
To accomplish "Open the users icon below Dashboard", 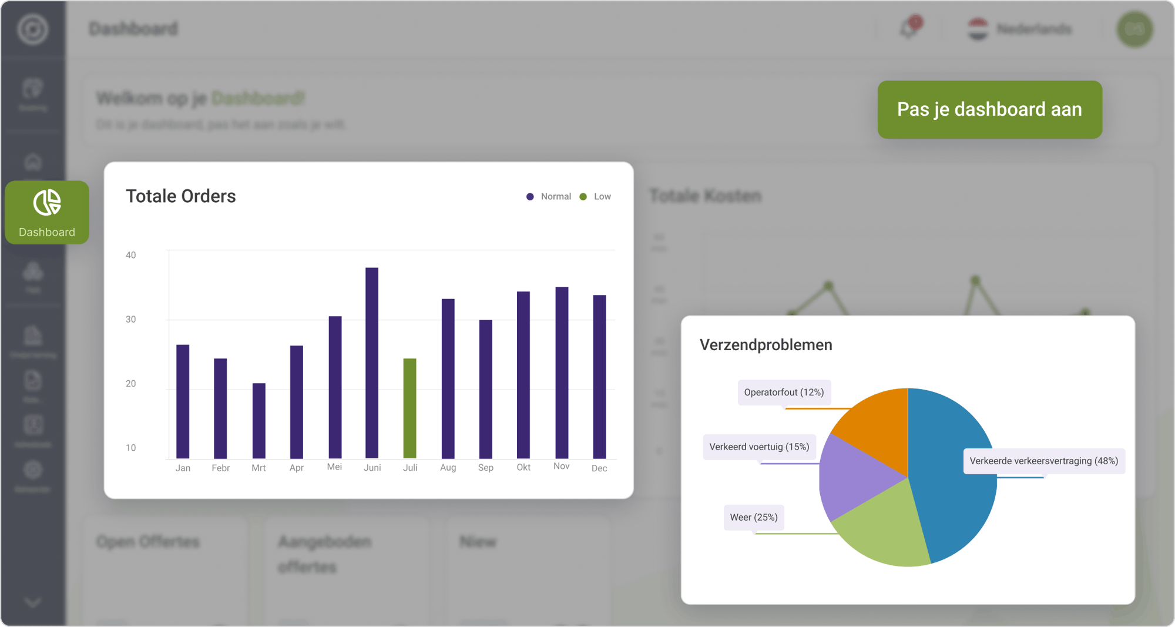I will [x=33, y=272].
